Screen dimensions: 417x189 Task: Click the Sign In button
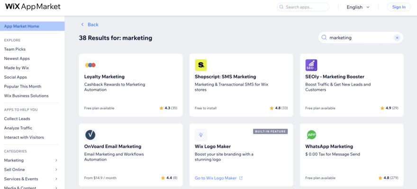point(399,7)
